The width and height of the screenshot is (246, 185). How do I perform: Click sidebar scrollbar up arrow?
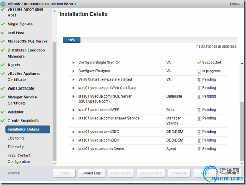[x=54, y=11]
